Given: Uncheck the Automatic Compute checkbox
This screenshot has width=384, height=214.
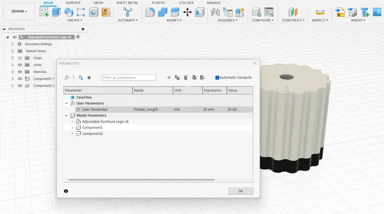Looking at the screenshot, I should pos(217,77).
